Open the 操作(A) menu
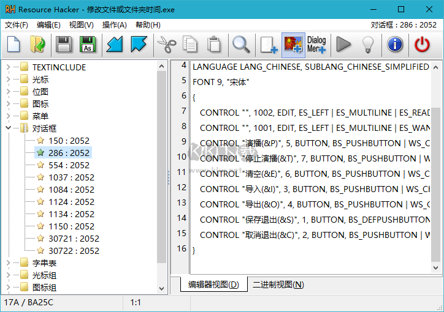 [x=115, y=25]
